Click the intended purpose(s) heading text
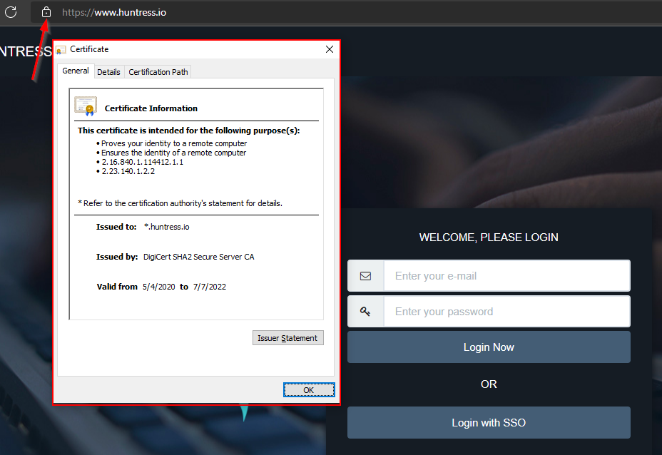662x455 pixels. pyautogui.click(x=189, y=131)
